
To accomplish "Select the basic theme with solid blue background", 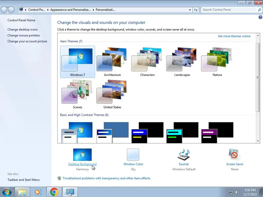I will (x=112, y=132).
